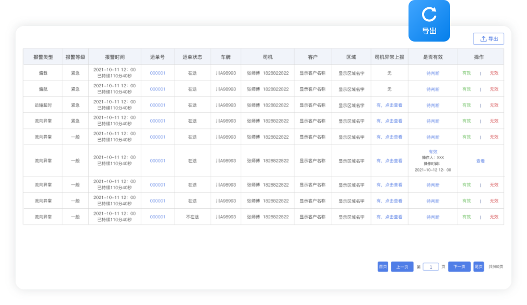Image resolution: width=527 pixels, height=305 pixels.
Task: Click the 报警时间 column header
Action: pyautogui.click(x=114, y=57)
